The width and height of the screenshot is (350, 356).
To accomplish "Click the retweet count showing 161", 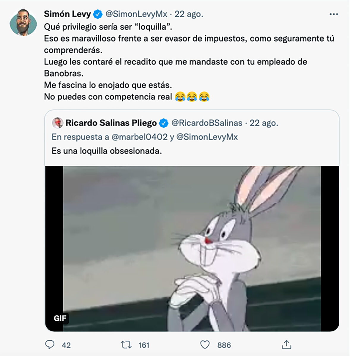I will click(144, 345).
